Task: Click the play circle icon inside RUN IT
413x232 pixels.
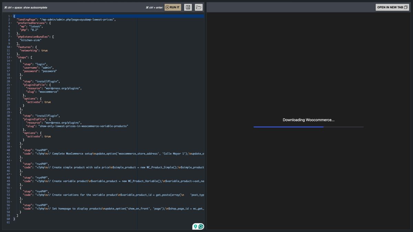Action: point(167,7)
